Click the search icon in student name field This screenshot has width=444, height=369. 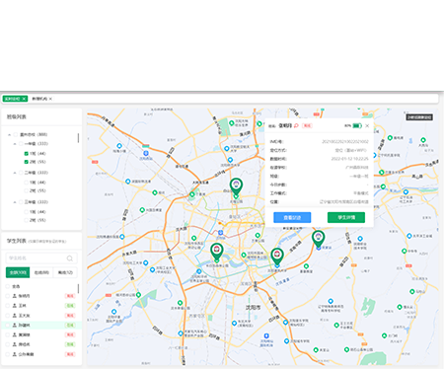70,258
